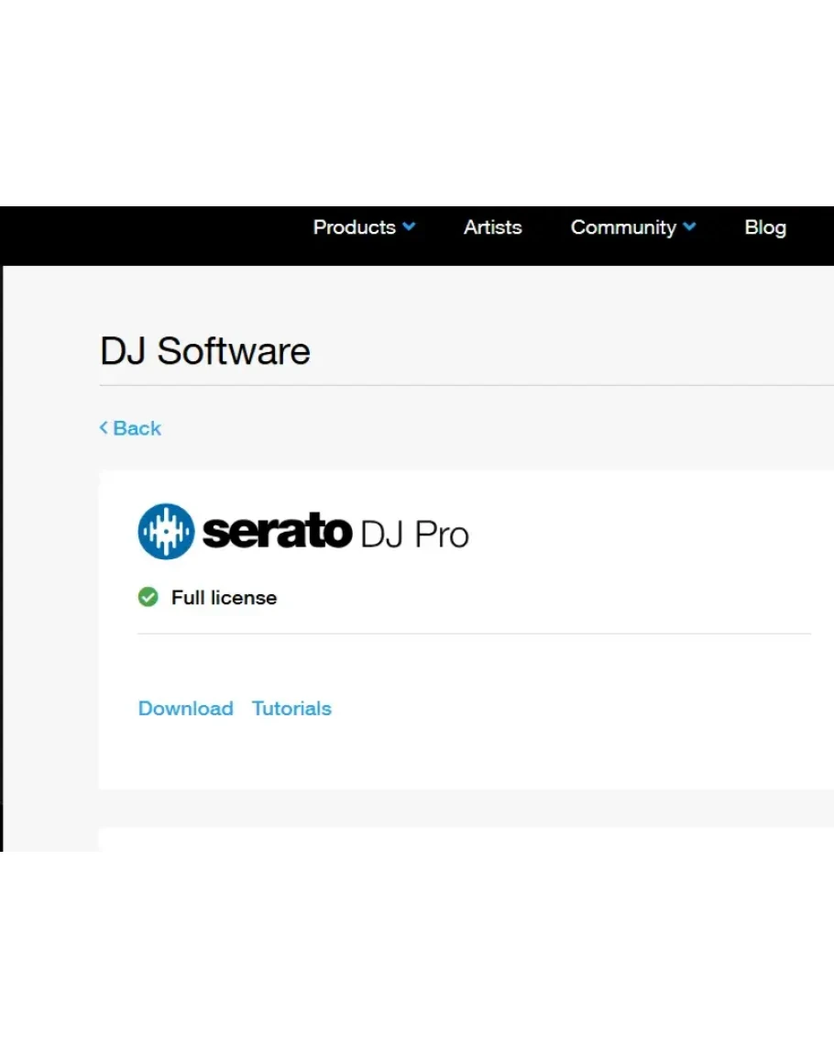
Task: Expand the Products dropdown arrow
Action: tap(409, 227)
